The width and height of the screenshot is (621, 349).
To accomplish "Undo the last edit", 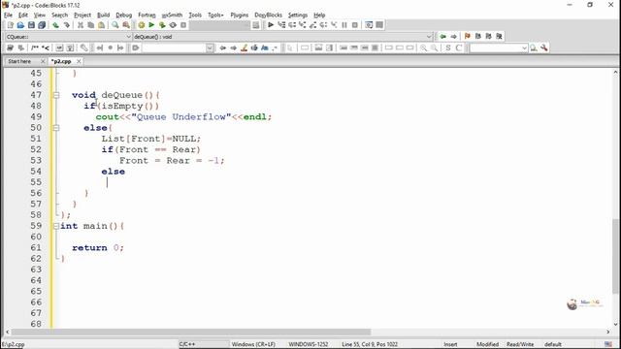I will [56, 25].
